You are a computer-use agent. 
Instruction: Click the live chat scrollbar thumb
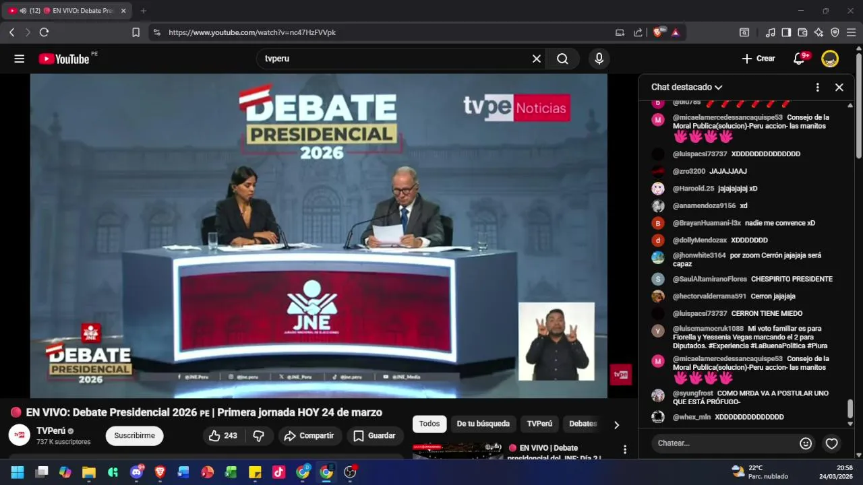pyautogui.click(x=850, y=408)
